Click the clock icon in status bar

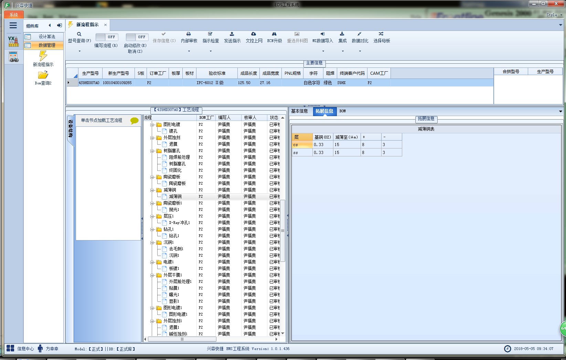pos(508,349)
